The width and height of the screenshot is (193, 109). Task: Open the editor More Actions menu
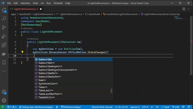(188, 9)
